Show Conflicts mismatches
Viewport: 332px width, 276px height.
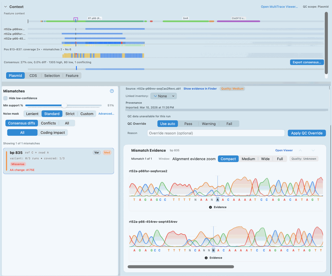pyautogui.click(x=49, y=123)
